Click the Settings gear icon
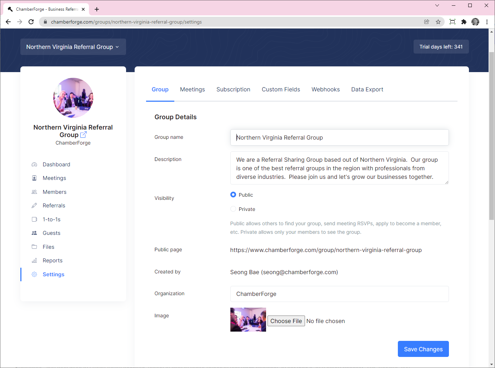 (x=34, y=274)
